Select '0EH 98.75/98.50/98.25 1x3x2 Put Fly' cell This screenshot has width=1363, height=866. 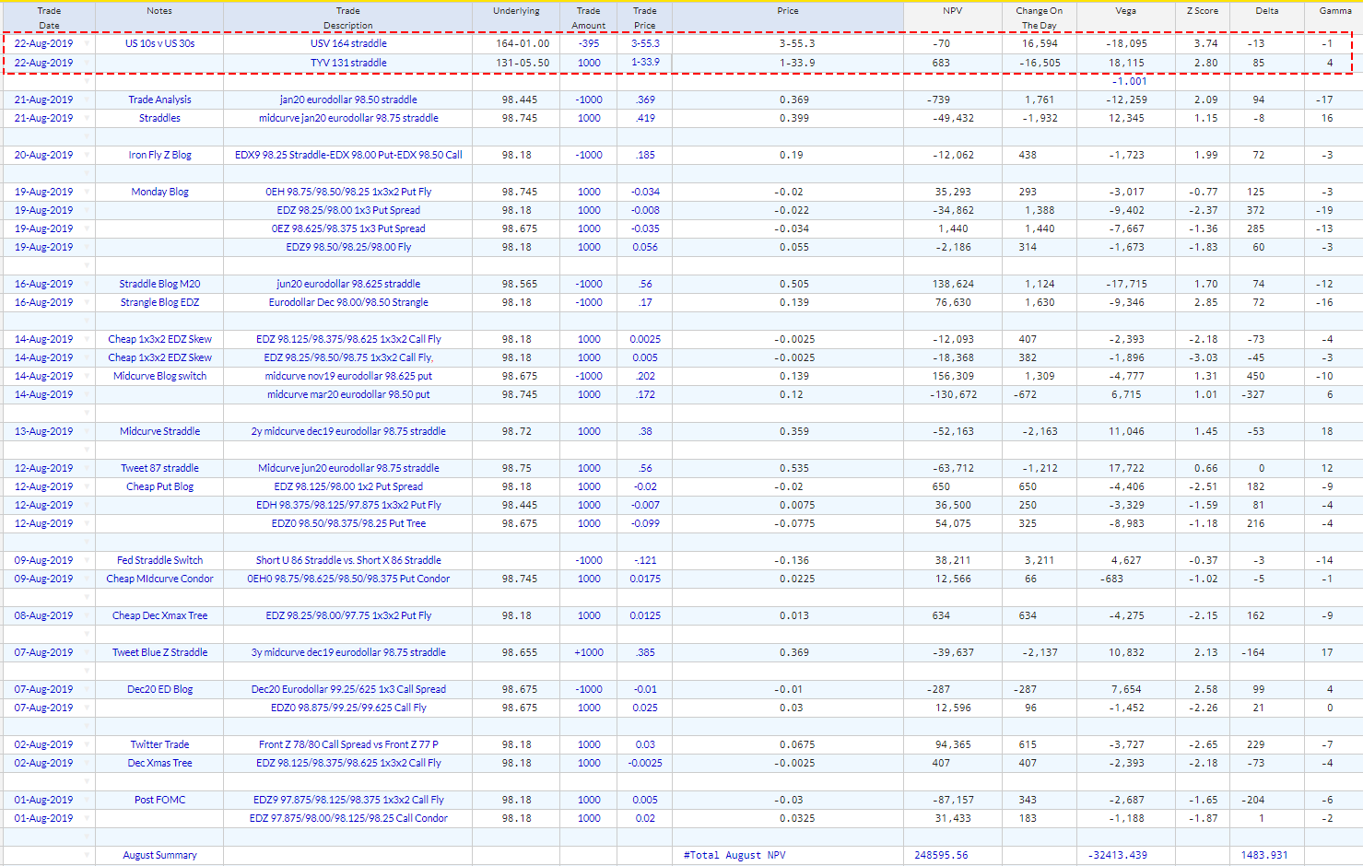pos(348,192)
